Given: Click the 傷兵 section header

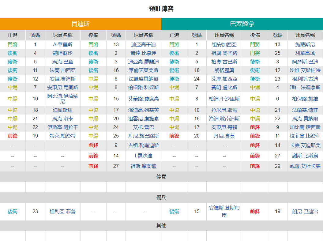Looking at the screenshot, I should coord(161,198).
